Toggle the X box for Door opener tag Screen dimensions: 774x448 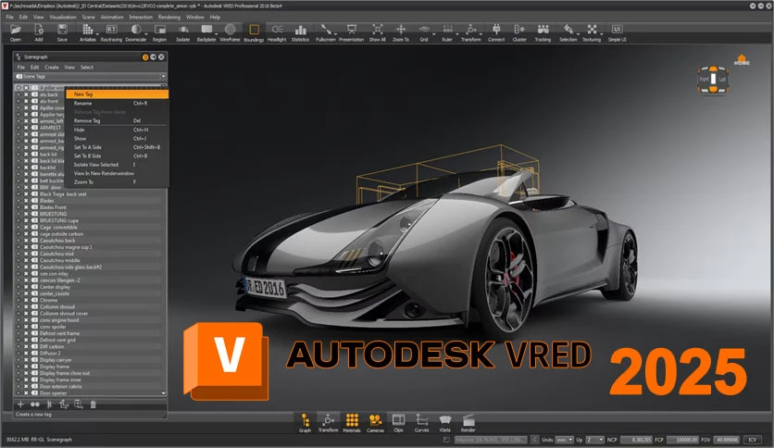click(x=26, y=392)
